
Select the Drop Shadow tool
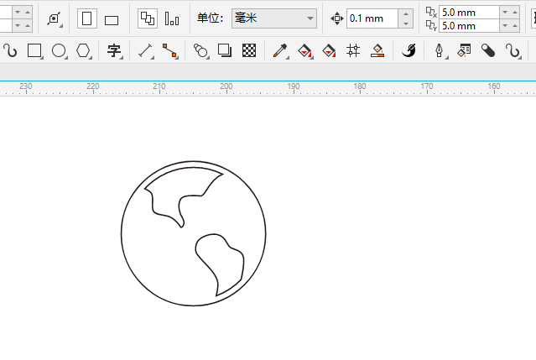224,51
